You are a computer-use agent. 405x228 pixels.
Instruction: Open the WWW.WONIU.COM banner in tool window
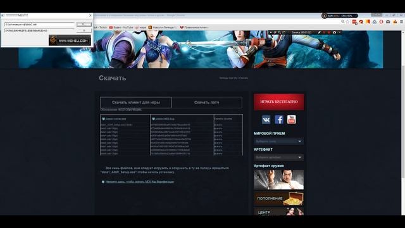point(70,41)
